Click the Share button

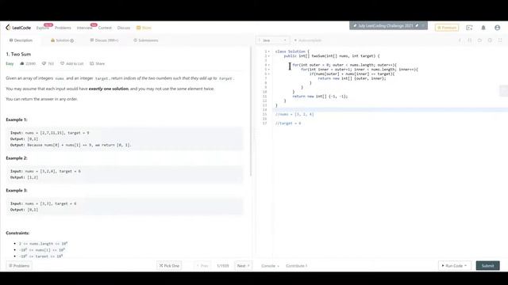pos(97,63)
